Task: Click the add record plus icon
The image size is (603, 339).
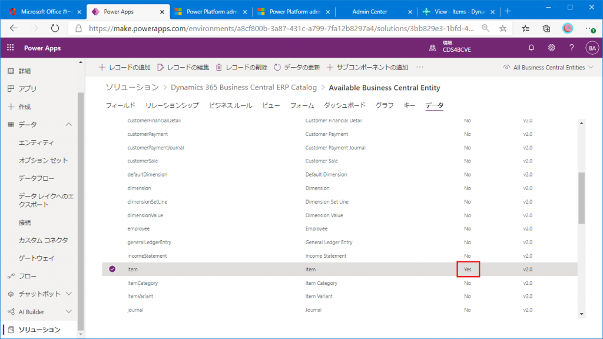Action: click(x=102, y=67)
